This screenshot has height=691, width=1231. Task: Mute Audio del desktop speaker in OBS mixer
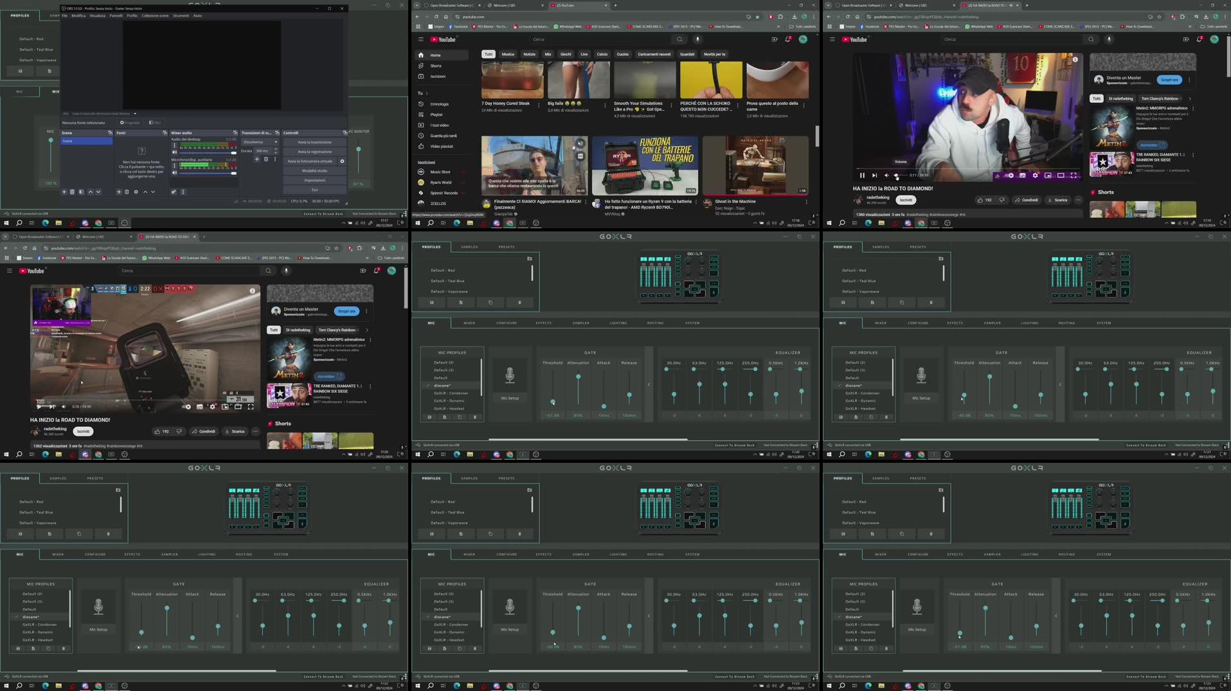point(174,152)
